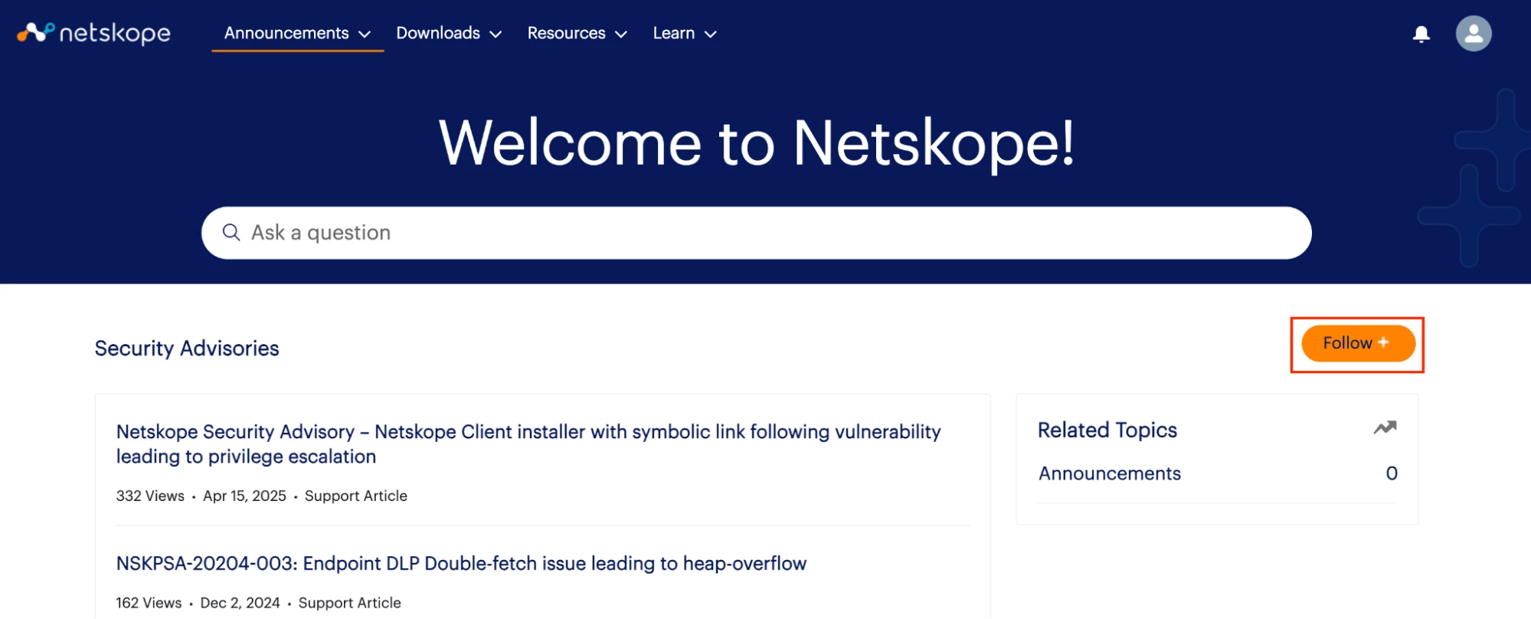Open the Announcements related topic

[1110, 473]
